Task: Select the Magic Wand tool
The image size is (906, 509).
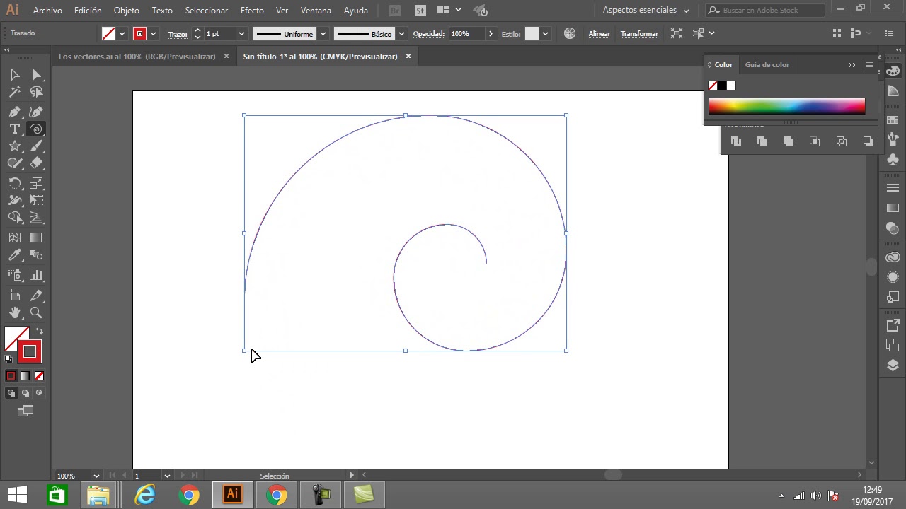Action: [15, 92]
